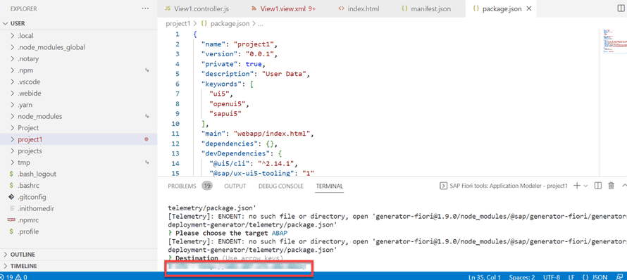Image resolution: width=627 pixels, height=280 pixels.
Task: Click Ln 35, Col 1 cursor position
Action: 485,276
